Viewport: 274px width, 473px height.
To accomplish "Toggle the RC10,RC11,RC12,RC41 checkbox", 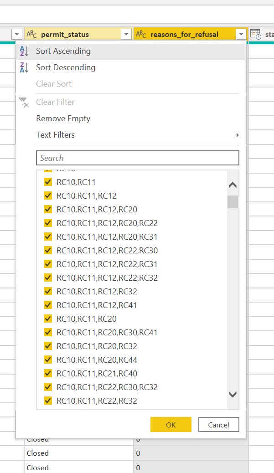I will point(48,305).
